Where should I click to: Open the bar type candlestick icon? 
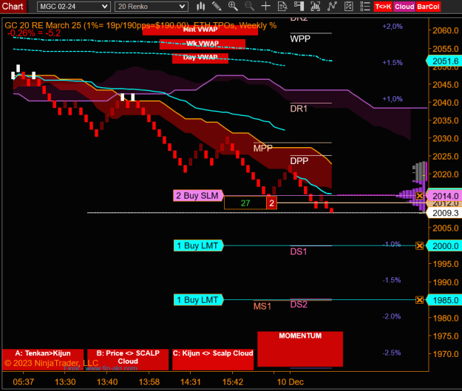(x=200, y=6)
